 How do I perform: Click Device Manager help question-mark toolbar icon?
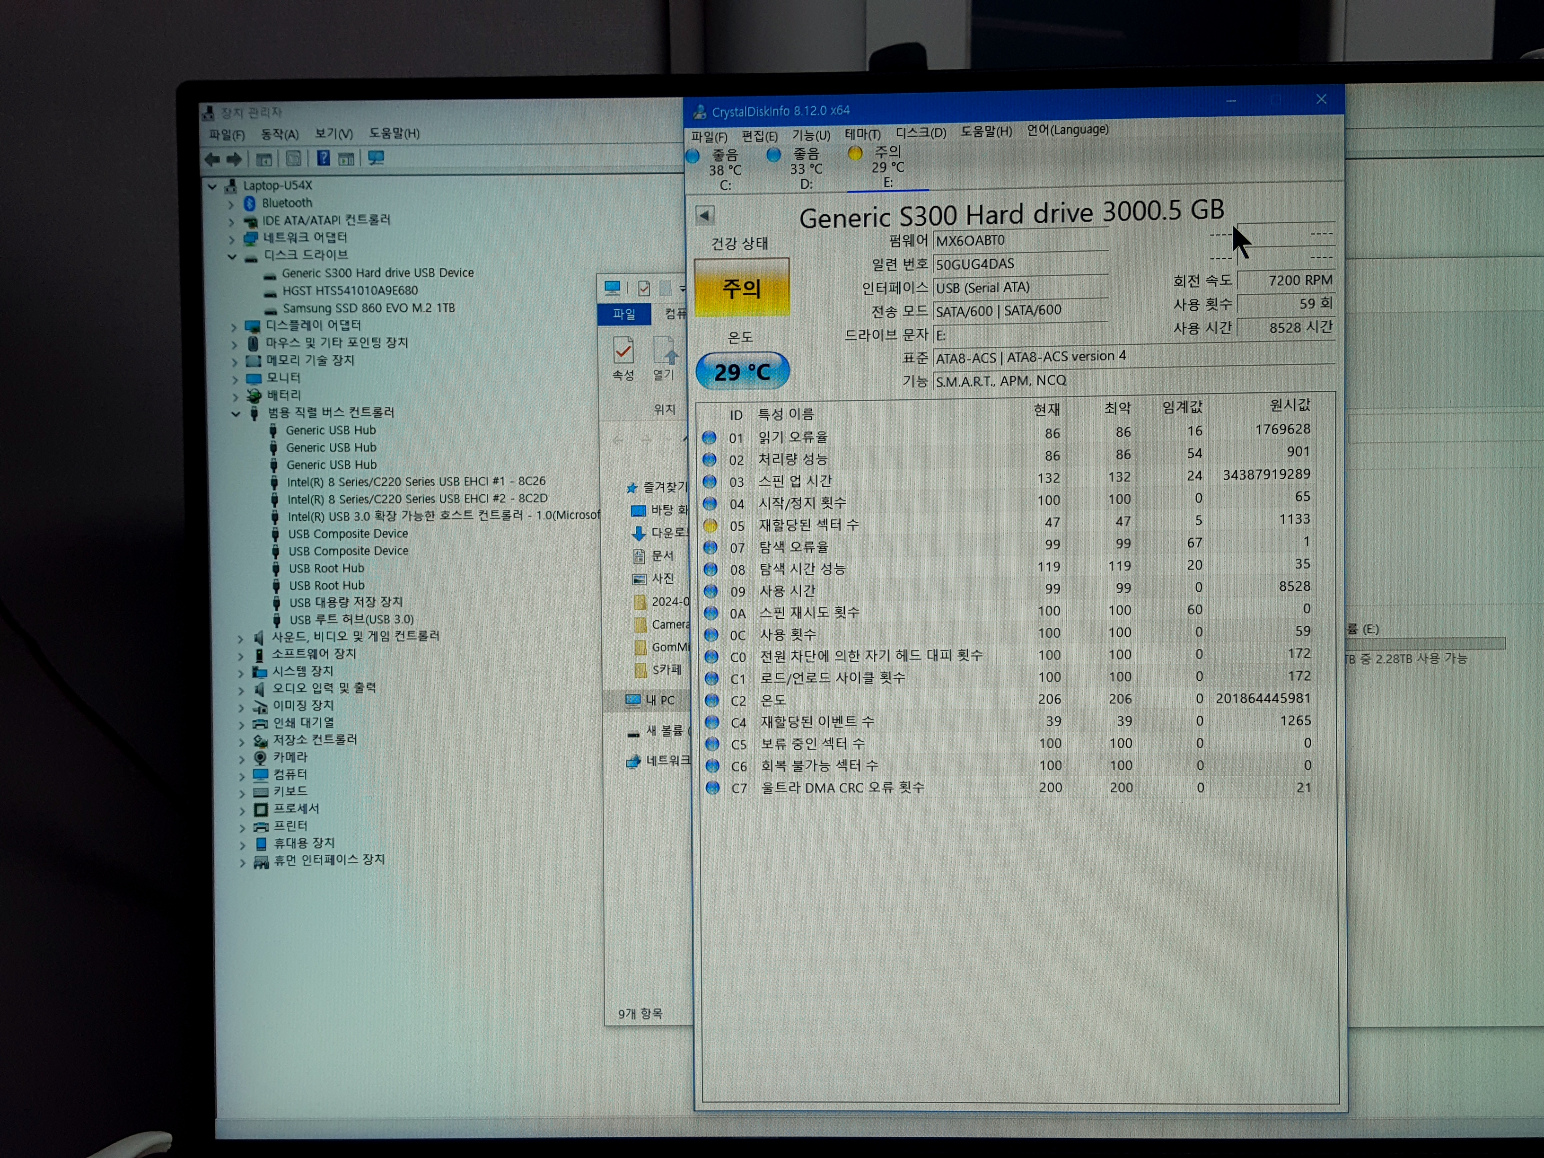323,158
